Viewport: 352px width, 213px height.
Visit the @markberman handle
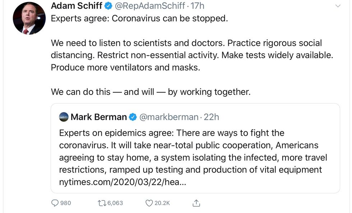[x=168, y=117]
